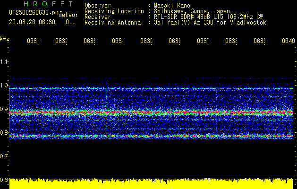This screenshot has height=189, width=297.
Task: Click the date stamp 25.08.26 06:30
Action: tap(32, 22)
